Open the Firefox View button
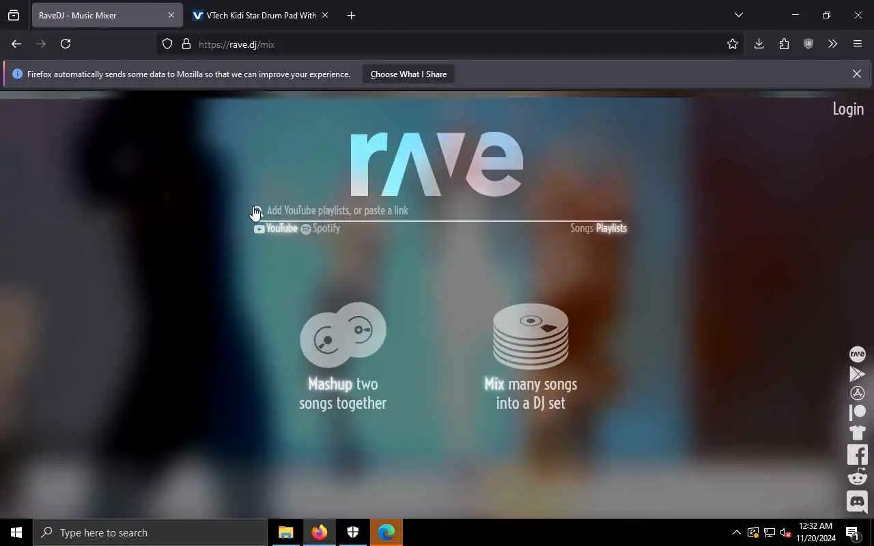This screenshot has width=874, height=546. [x=14, y=15]
